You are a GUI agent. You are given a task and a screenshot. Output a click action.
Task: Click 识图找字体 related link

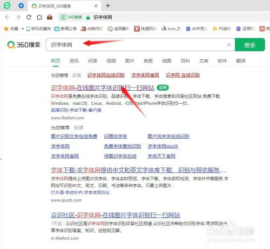point(116,136)
